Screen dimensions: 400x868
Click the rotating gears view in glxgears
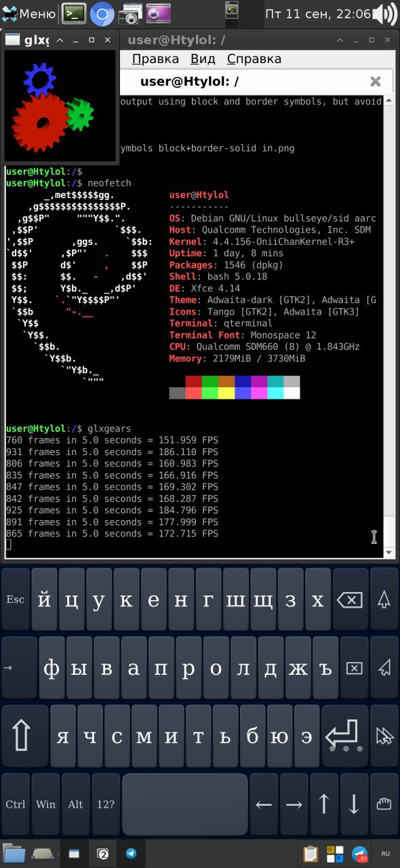60,106
